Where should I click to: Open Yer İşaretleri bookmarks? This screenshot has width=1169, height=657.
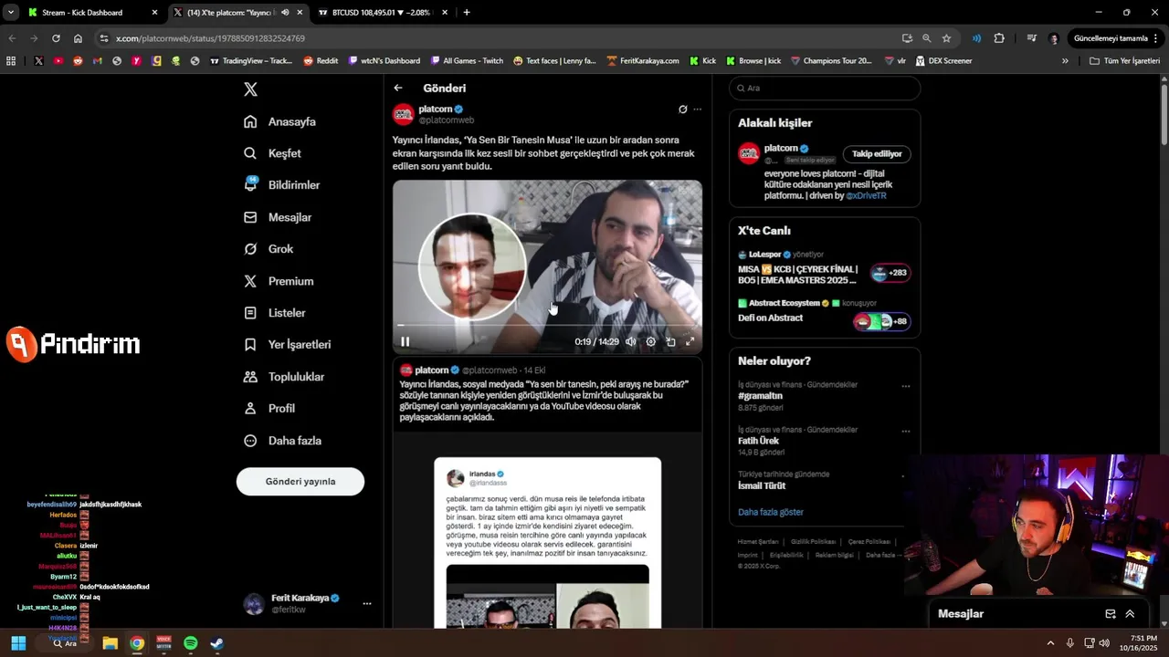(x=288, y=345)
